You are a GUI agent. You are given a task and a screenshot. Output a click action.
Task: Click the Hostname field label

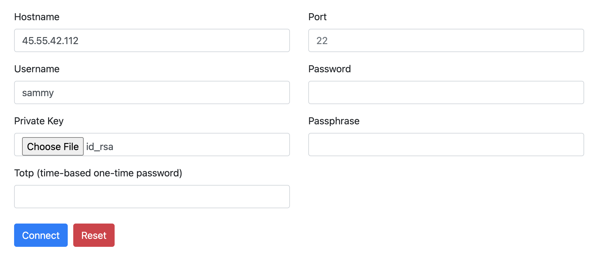tap(36, 17)
